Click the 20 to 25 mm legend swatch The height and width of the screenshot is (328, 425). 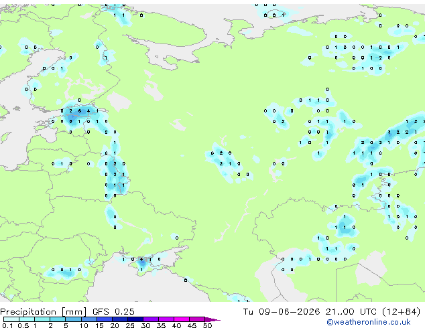click(119, 319)
